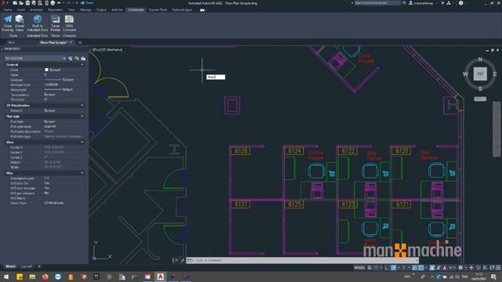Toggle object snap in status bar
Image resolution: width=502 pixels, height=282 pixels.
tap(421, 268)
